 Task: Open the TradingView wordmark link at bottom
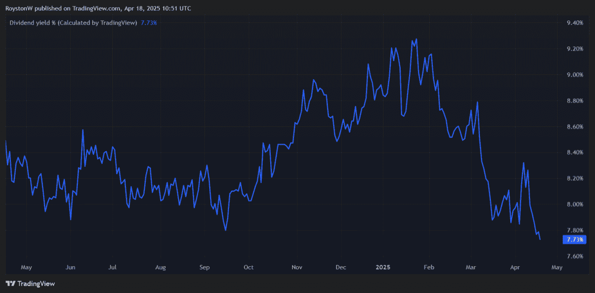(x=36, y=284)
